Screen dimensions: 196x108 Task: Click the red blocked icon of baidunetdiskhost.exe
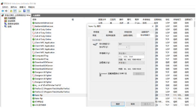coord(33,26)
